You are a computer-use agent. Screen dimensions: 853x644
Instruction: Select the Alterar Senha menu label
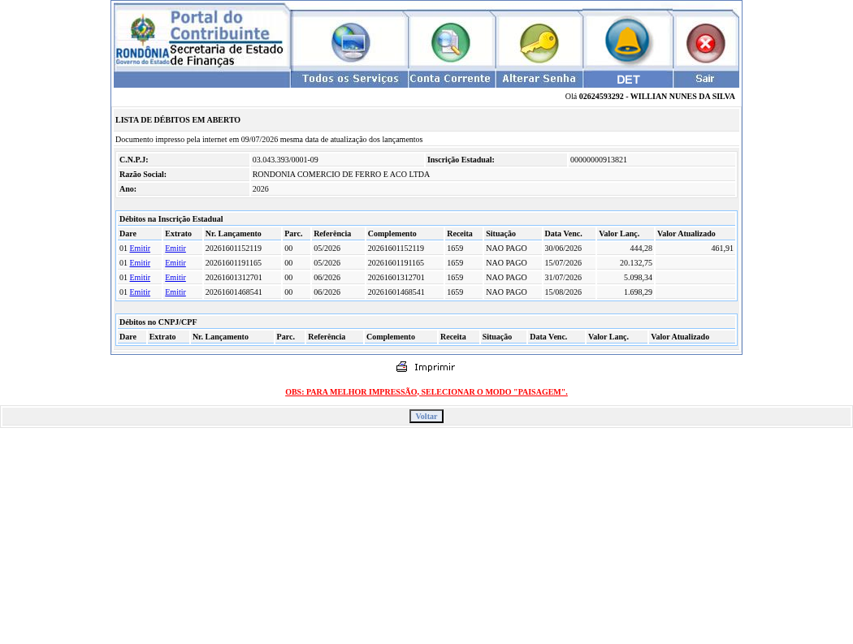539,79
